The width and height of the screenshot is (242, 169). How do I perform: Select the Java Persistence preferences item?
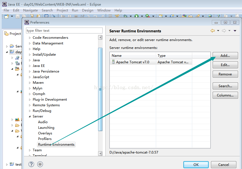pyautogui.click(x=46, y=71)
